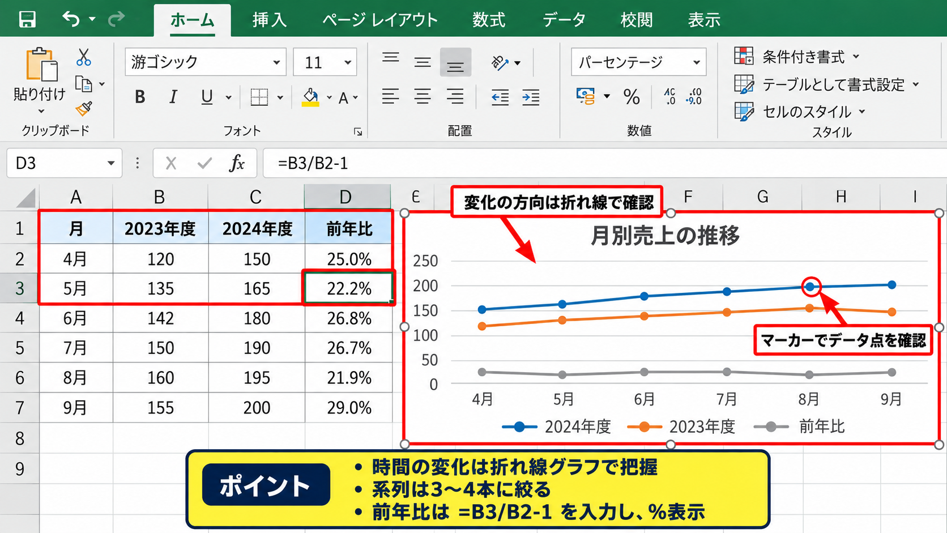Select column B header

click(x=160, y=197)
